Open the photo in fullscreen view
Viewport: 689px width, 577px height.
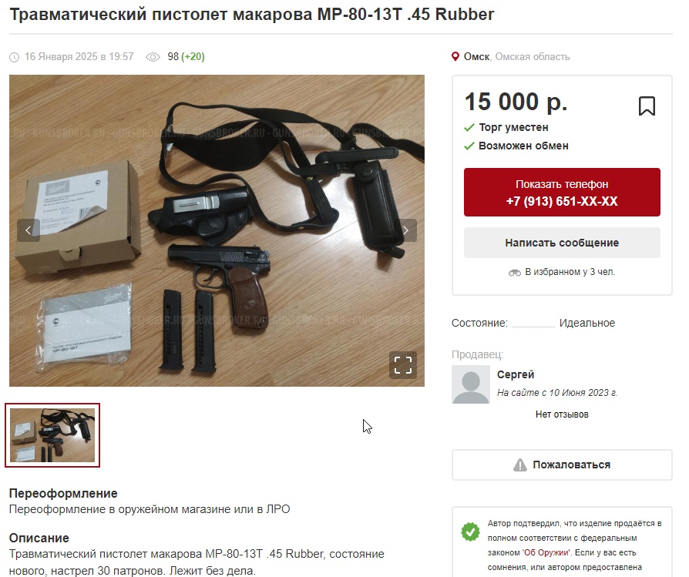click(402, 365)
